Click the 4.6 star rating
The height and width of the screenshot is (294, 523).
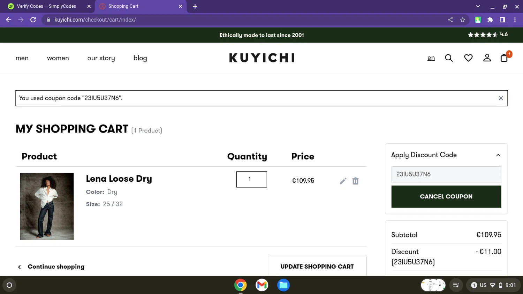[488, 35]
